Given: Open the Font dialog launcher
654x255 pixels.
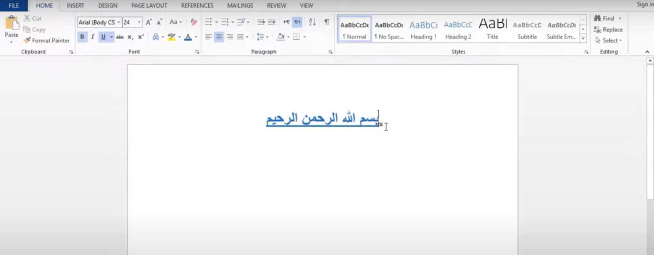Looking at the screenshot, I should pyautogui.click(x=197, y=52).
